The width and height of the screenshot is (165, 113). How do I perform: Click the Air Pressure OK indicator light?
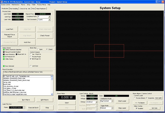tap(4, 57)
